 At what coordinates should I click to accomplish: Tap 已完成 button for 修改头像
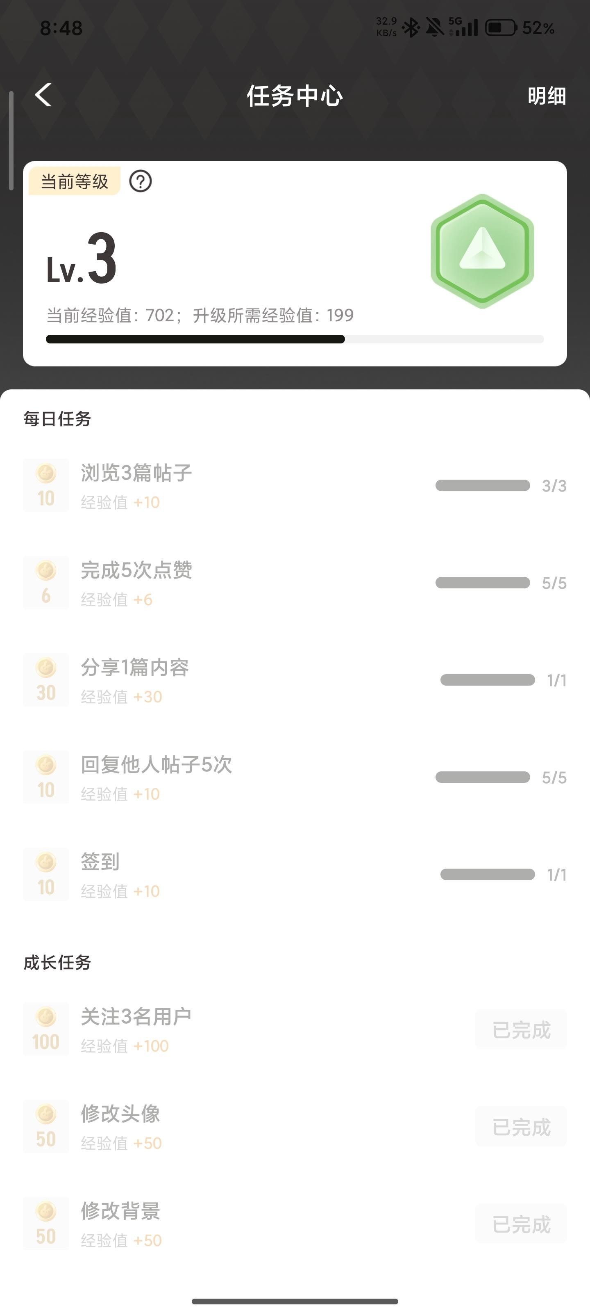click(x=521, y=1126)
